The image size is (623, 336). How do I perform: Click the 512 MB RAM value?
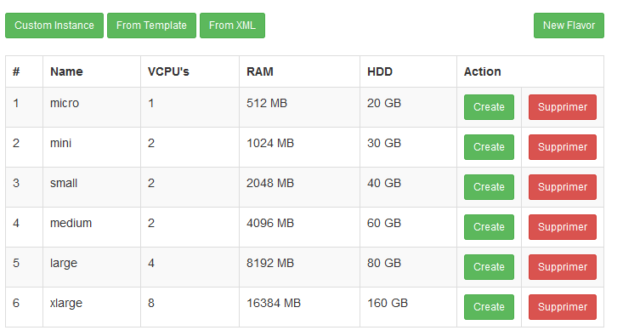click(x=267, y=104)
